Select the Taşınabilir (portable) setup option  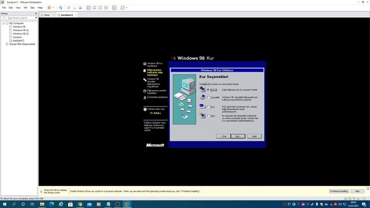point(208,98)
